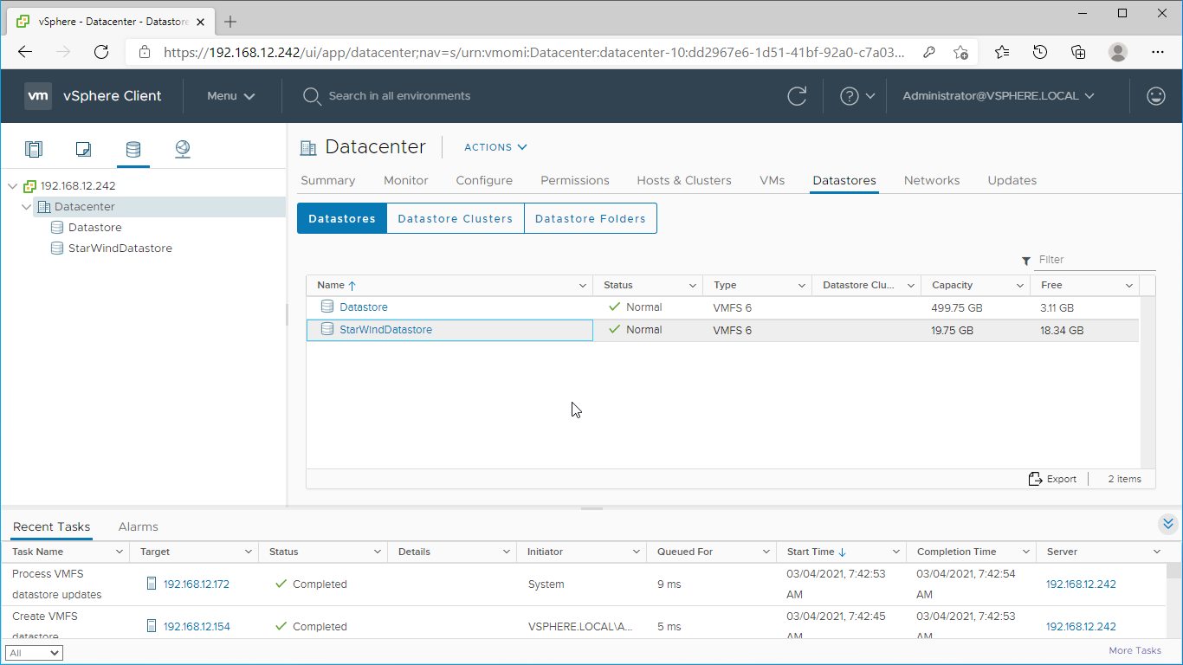
Task: Open the All tasks filter combo box
Action: click(x=35, y=653)
